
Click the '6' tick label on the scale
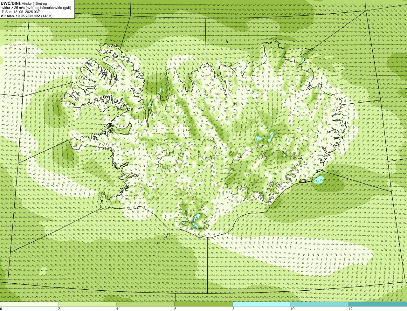click(175, 309)
